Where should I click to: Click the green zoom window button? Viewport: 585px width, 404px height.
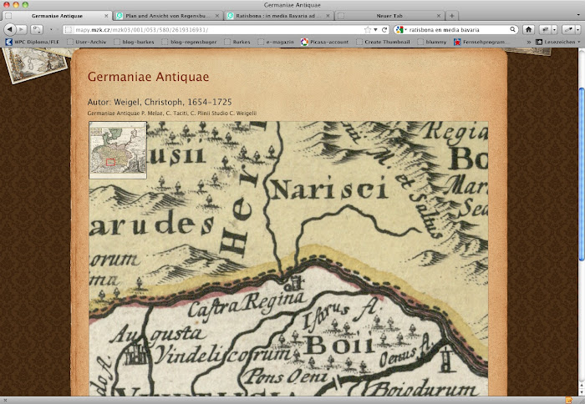click(x=25, y=5)
